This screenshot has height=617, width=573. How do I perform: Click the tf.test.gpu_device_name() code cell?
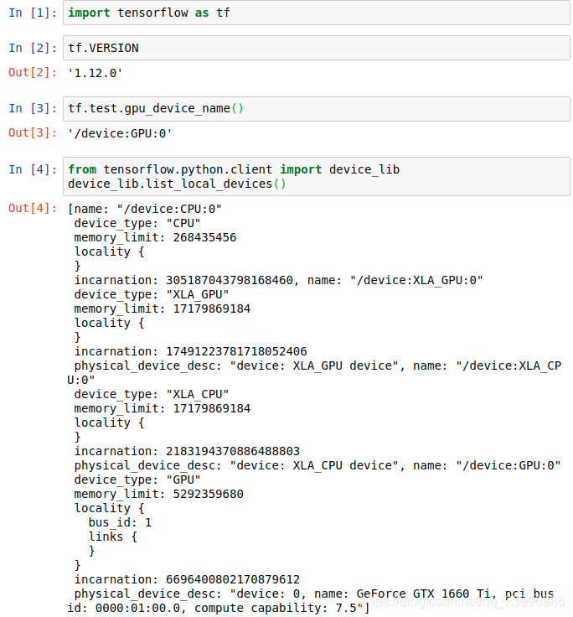click(316, 109)
